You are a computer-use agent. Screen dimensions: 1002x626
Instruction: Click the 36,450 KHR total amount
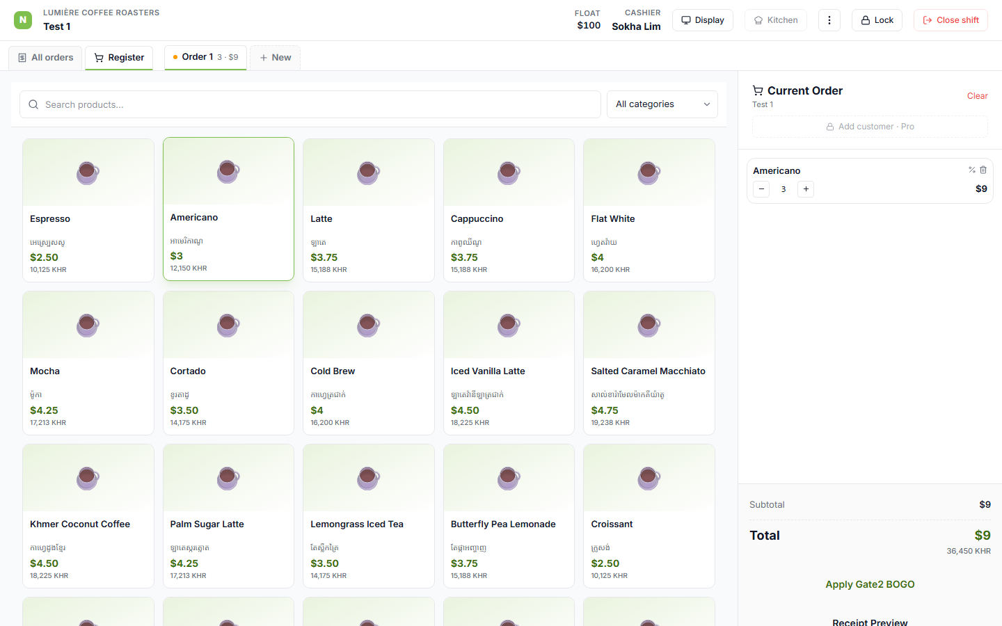[968, 551]
